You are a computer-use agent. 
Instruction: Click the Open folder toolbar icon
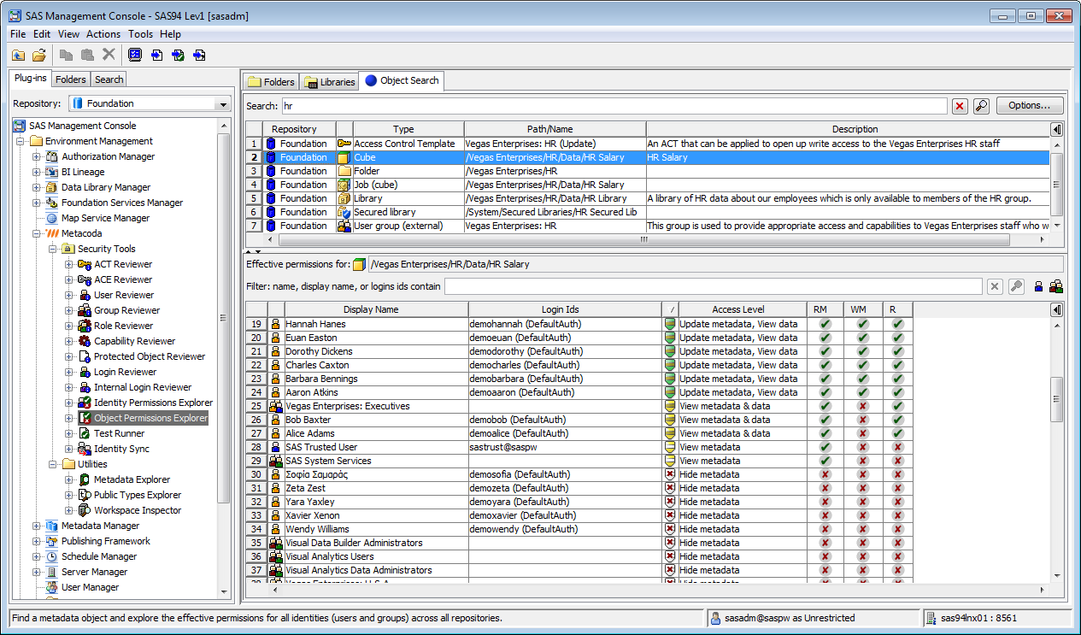pos(39,55)
